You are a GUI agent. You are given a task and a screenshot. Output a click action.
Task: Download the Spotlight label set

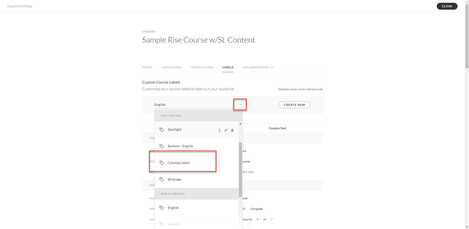tap(219, 130)
